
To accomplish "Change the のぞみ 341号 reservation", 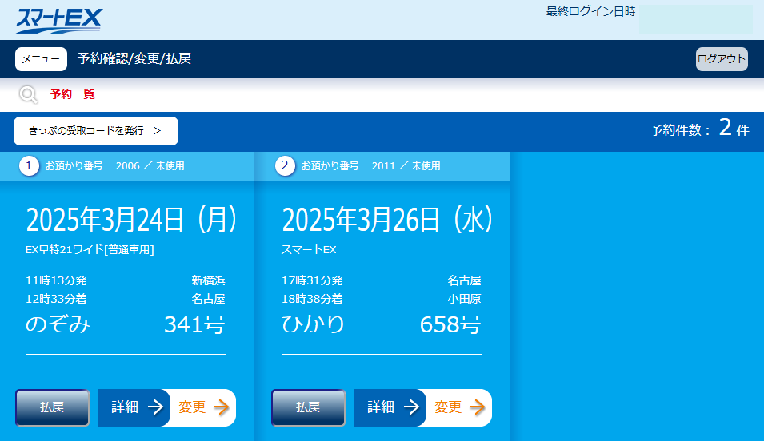I will 203,407.
